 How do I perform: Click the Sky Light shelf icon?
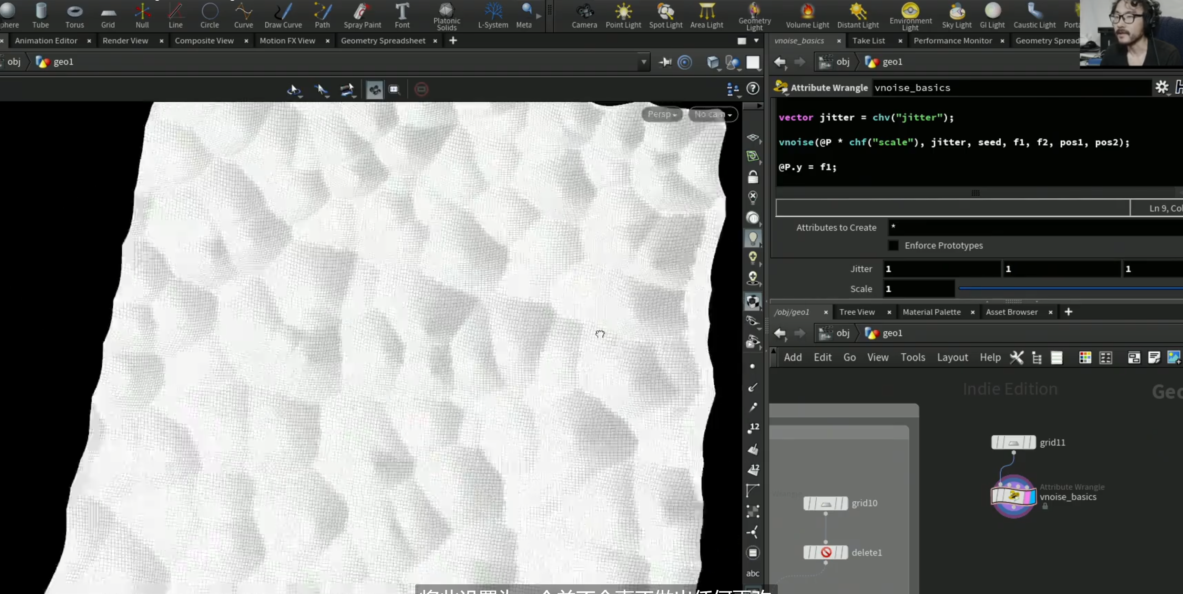957,16
